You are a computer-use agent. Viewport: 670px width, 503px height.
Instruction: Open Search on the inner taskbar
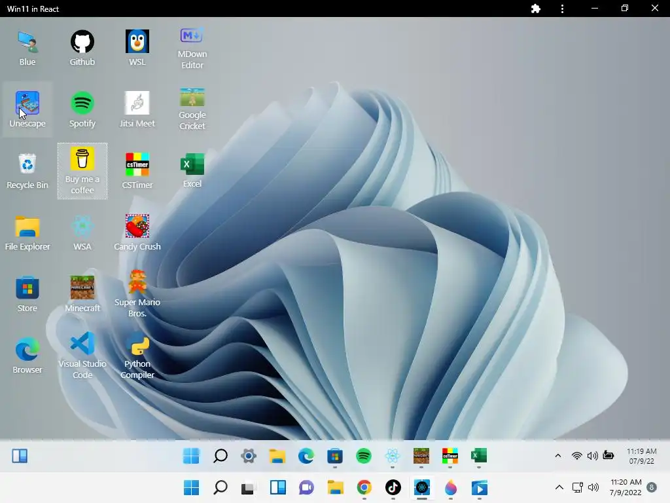(x=220, y=456)
